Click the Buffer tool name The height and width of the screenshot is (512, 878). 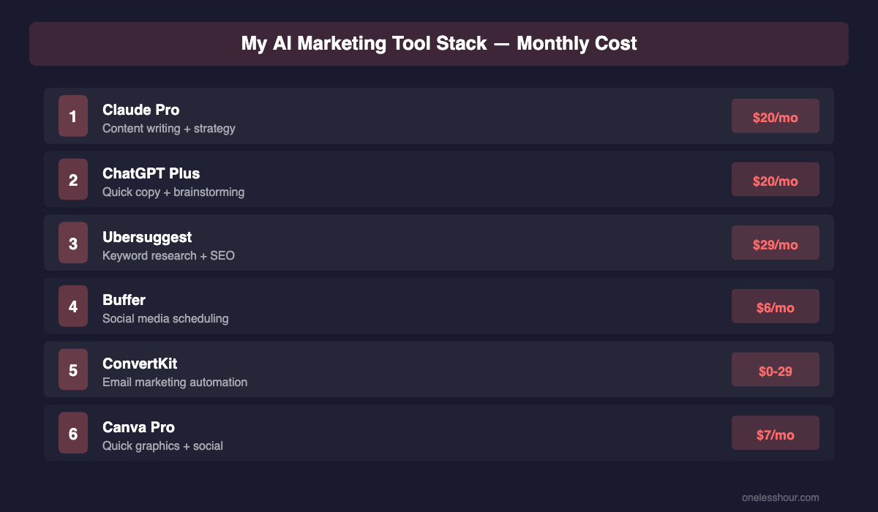[x=124, y=300]
